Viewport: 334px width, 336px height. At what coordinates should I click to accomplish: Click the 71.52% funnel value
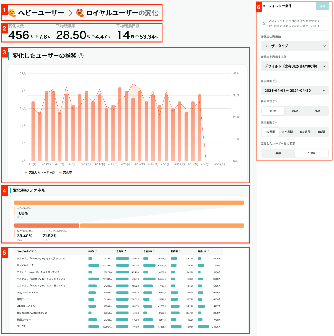pyautogui.click(x=49, y=236)
